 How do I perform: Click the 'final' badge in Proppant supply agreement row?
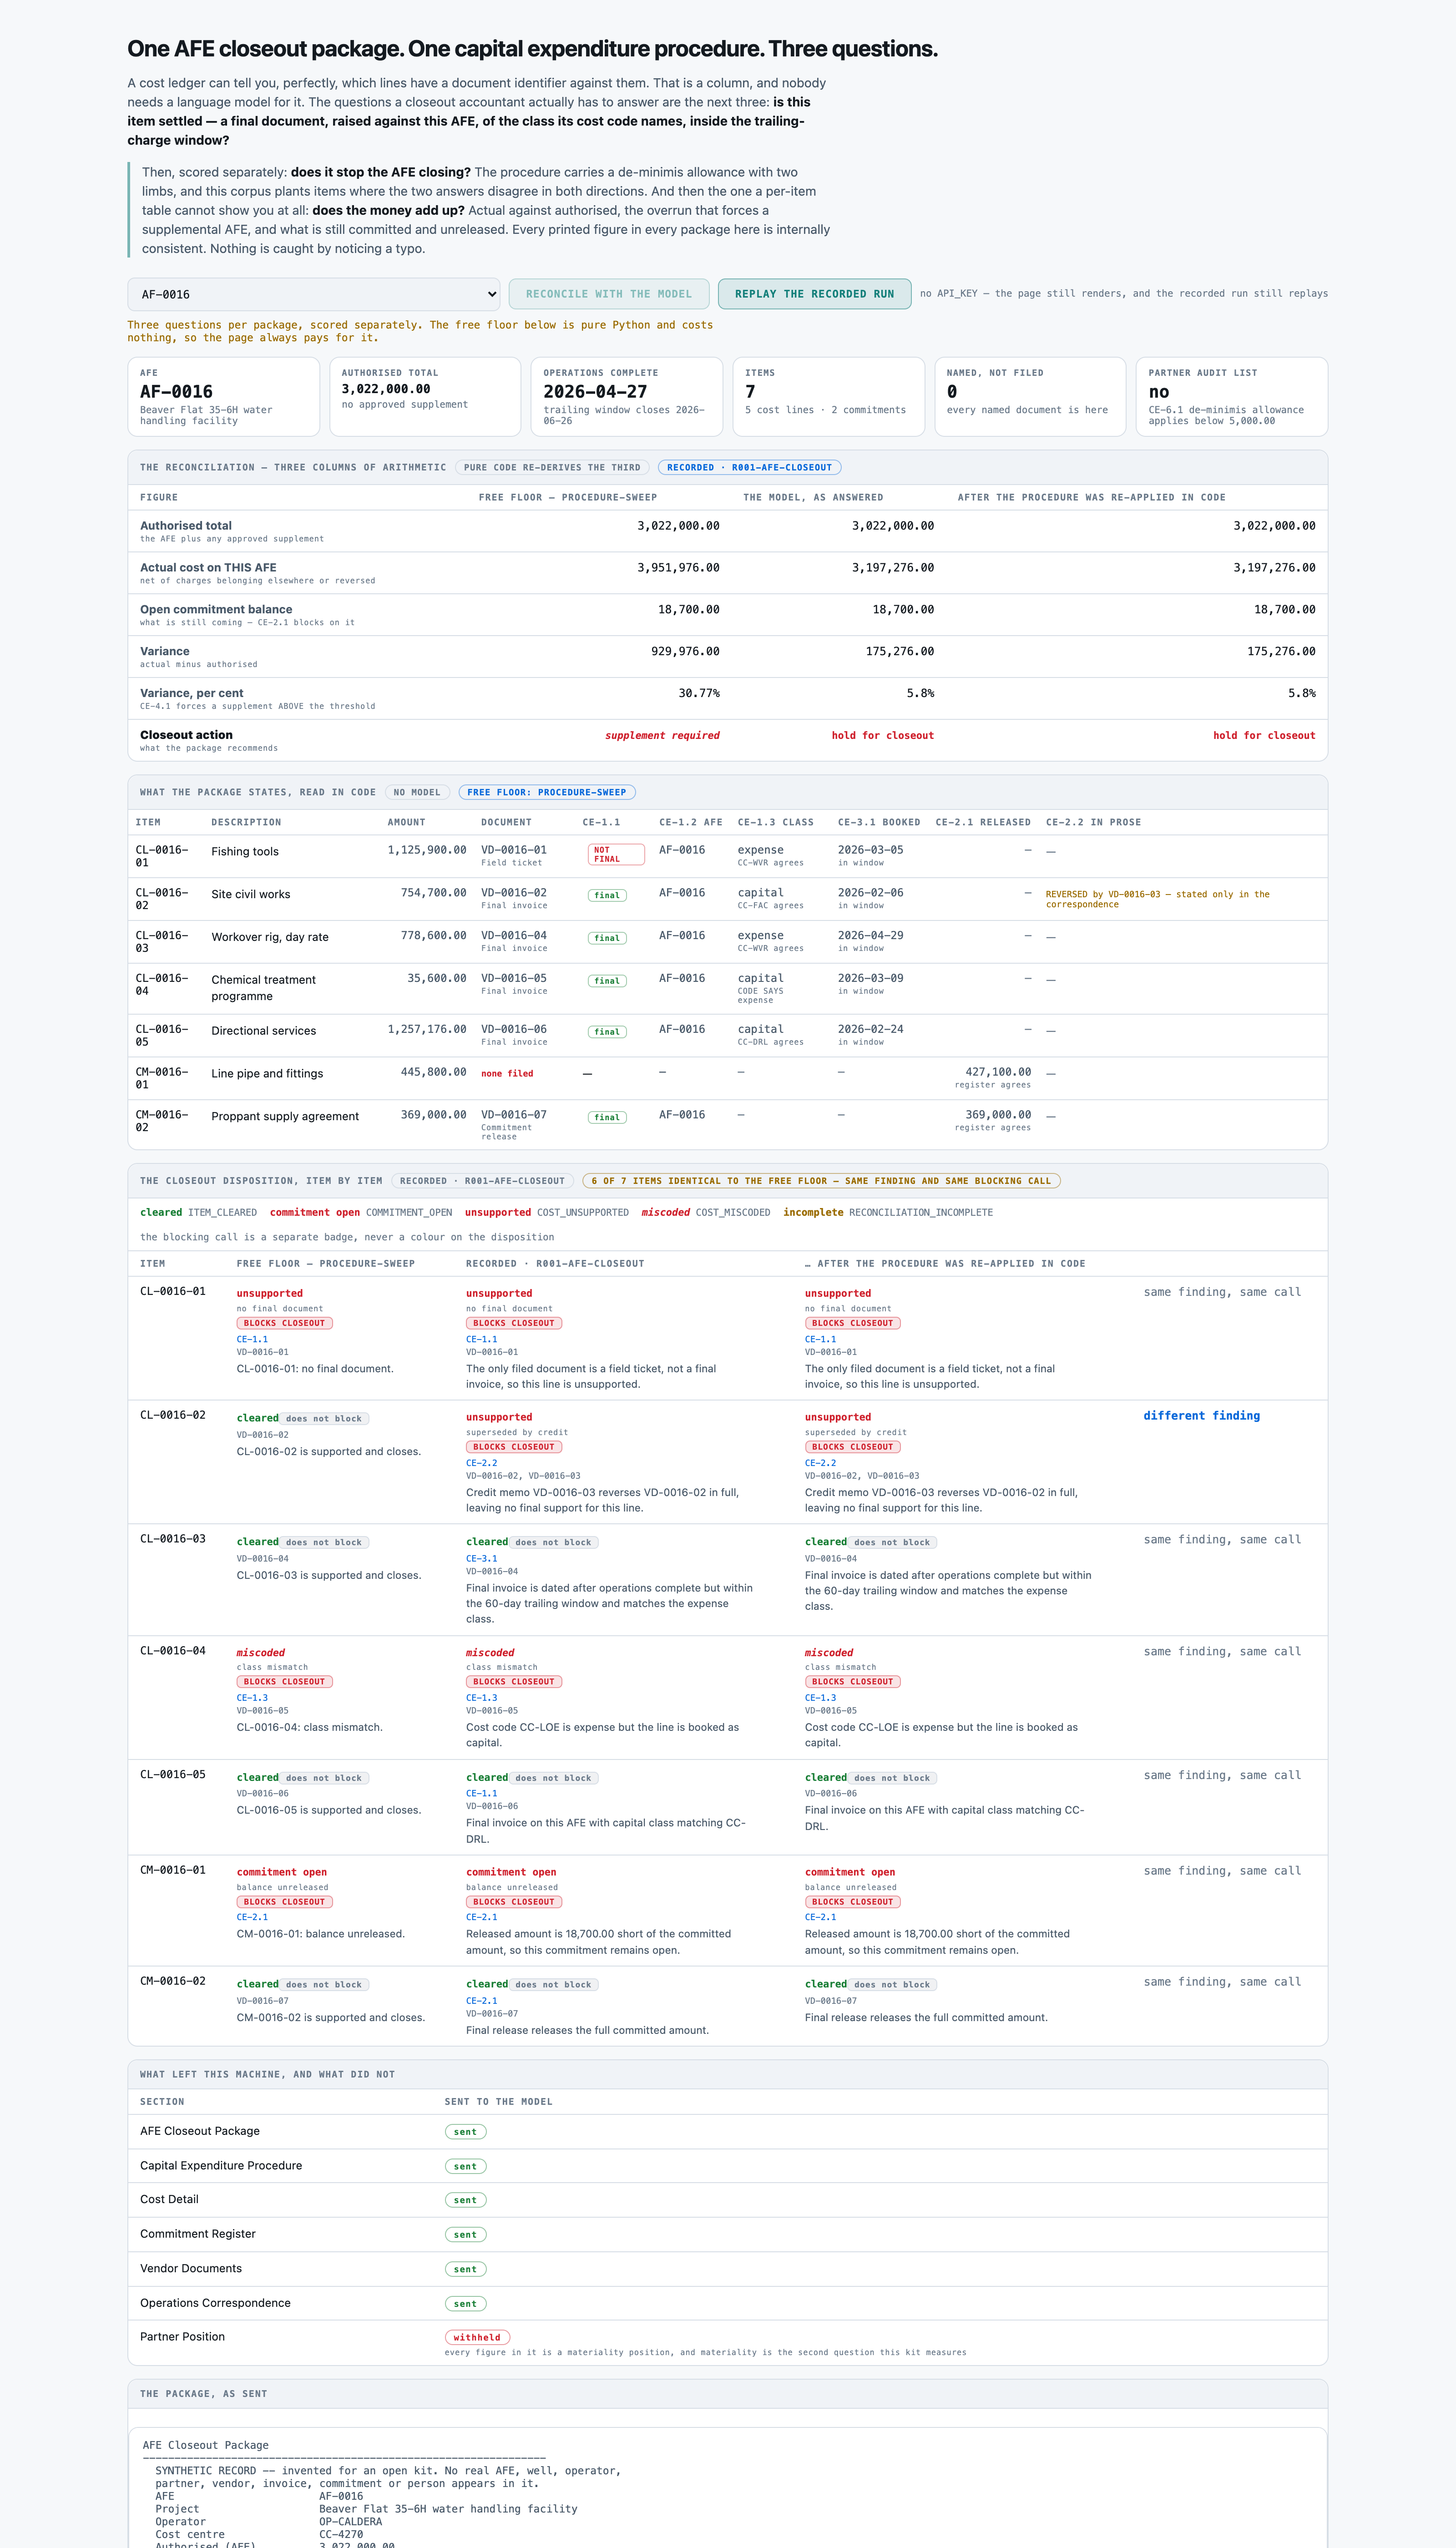click(x=607, y=1117)
